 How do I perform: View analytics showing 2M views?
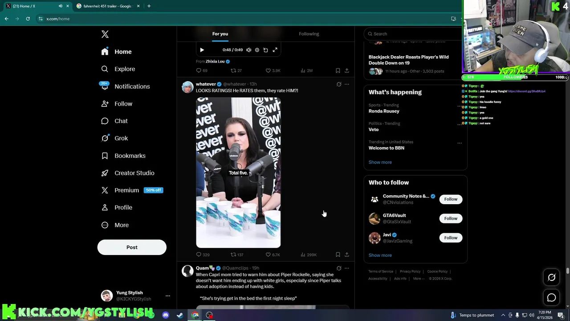pos(306,70)
